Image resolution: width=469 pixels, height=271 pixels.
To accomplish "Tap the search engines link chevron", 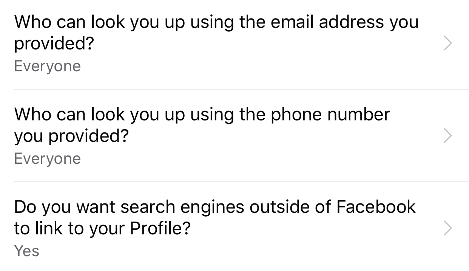I will 447,229.
